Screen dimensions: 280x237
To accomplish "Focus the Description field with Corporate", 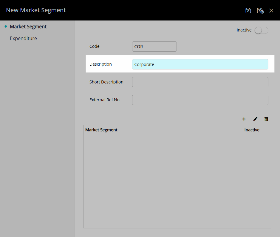I will [x=200, y=64].
